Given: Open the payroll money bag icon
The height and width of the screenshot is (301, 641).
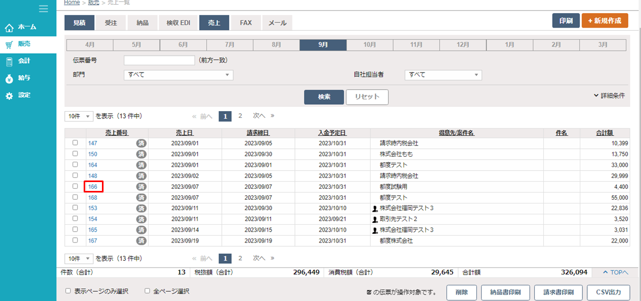Looking at the screenshot, I should 9,78.
